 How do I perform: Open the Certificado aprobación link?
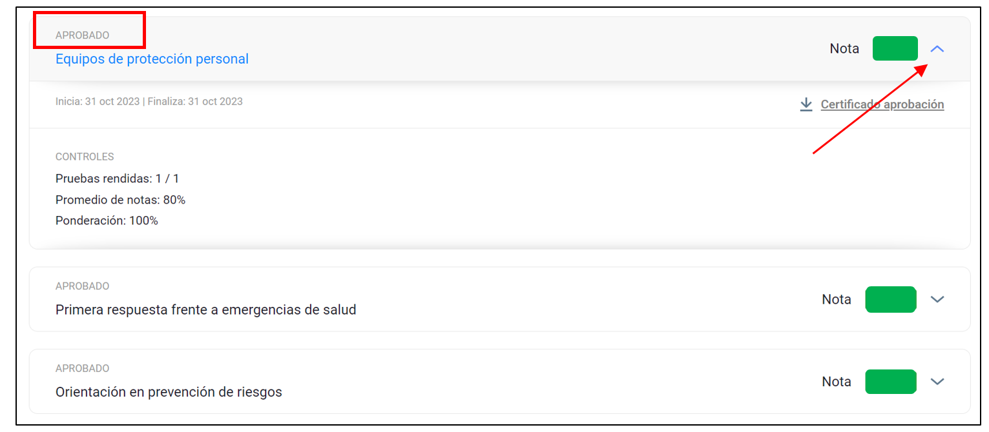[882, 104]
